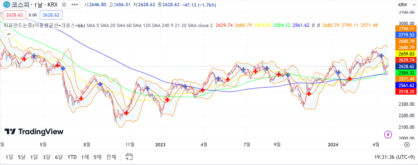The width and height of the screenshot is (418, 165).
Task: Select the 5날 date range
Action: pyautogui.click(x=21, y=157)
